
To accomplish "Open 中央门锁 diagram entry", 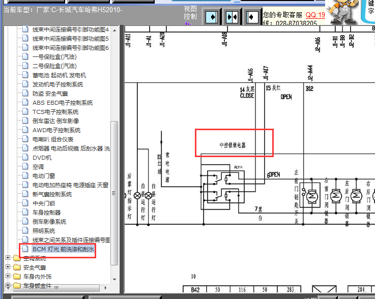I will (44, 203).
